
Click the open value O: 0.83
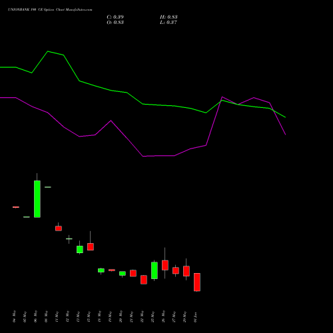click(115, 23)
